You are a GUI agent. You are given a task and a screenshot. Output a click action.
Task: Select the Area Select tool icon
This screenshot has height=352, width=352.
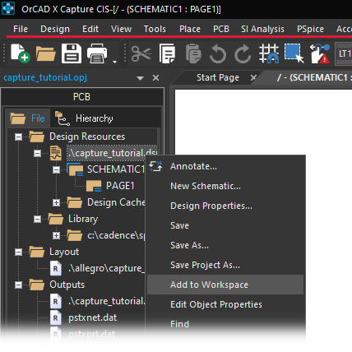click(x=294, y=53)
